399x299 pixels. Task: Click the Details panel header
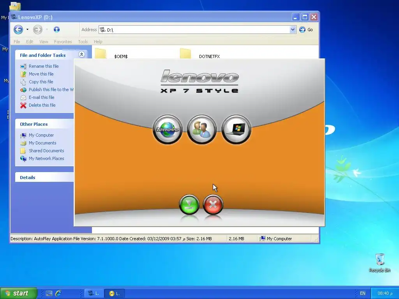44,177
